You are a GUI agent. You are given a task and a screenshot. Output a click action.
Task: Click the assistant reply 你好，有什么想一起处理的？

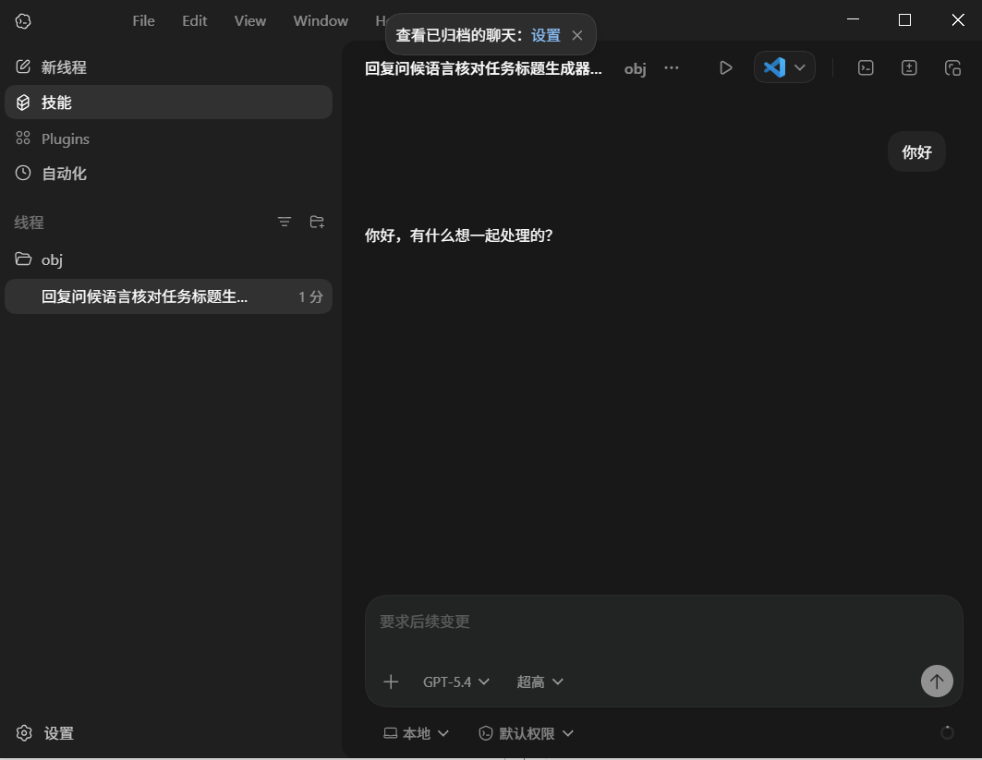459,235
